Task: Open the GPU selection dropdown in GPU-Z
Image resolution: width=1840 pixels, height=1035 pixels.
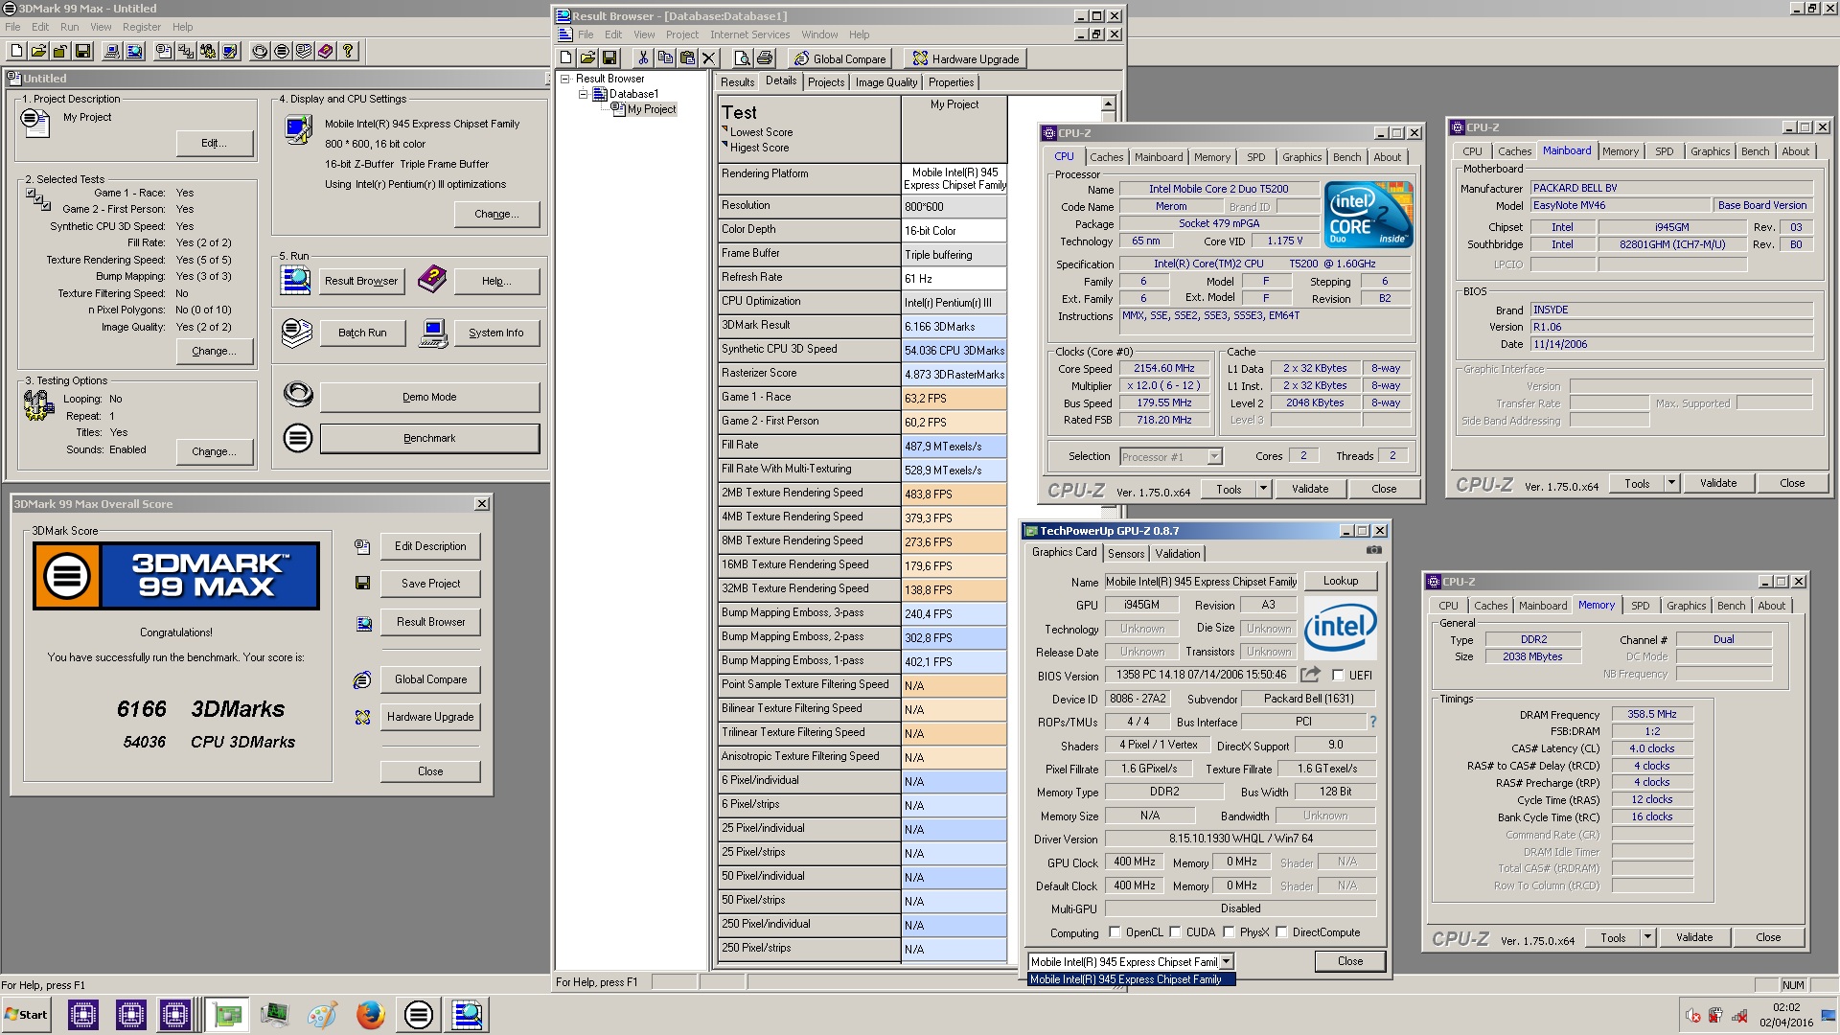Action: coord(1226,961)
